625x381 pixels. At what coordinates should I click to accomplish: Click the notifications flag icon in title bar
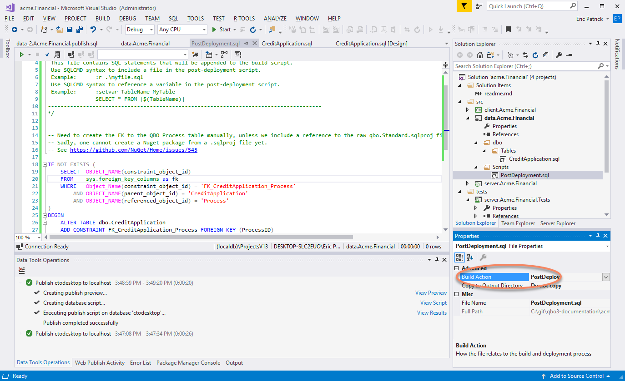464,6
